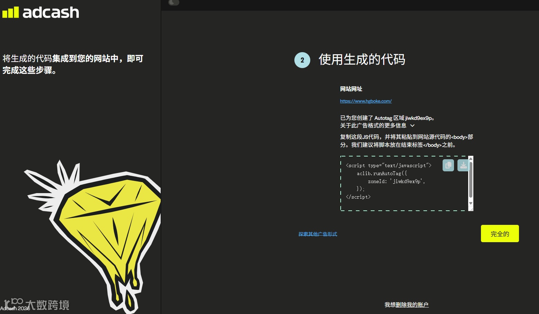539x314 pixels.
Task: Click 删除我的账户 link
Action: 412,305
